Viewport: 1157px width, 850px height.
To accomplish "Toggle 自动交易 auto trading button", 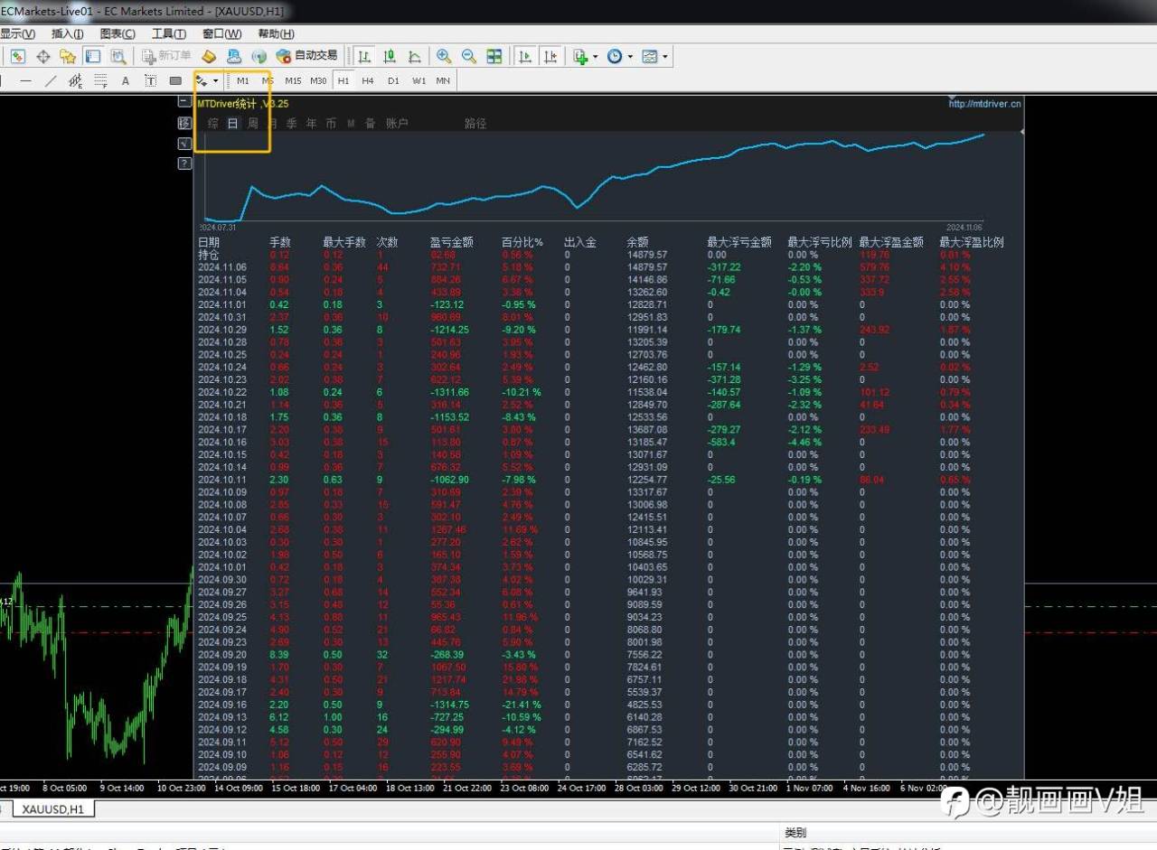I will tap(307, 56).
